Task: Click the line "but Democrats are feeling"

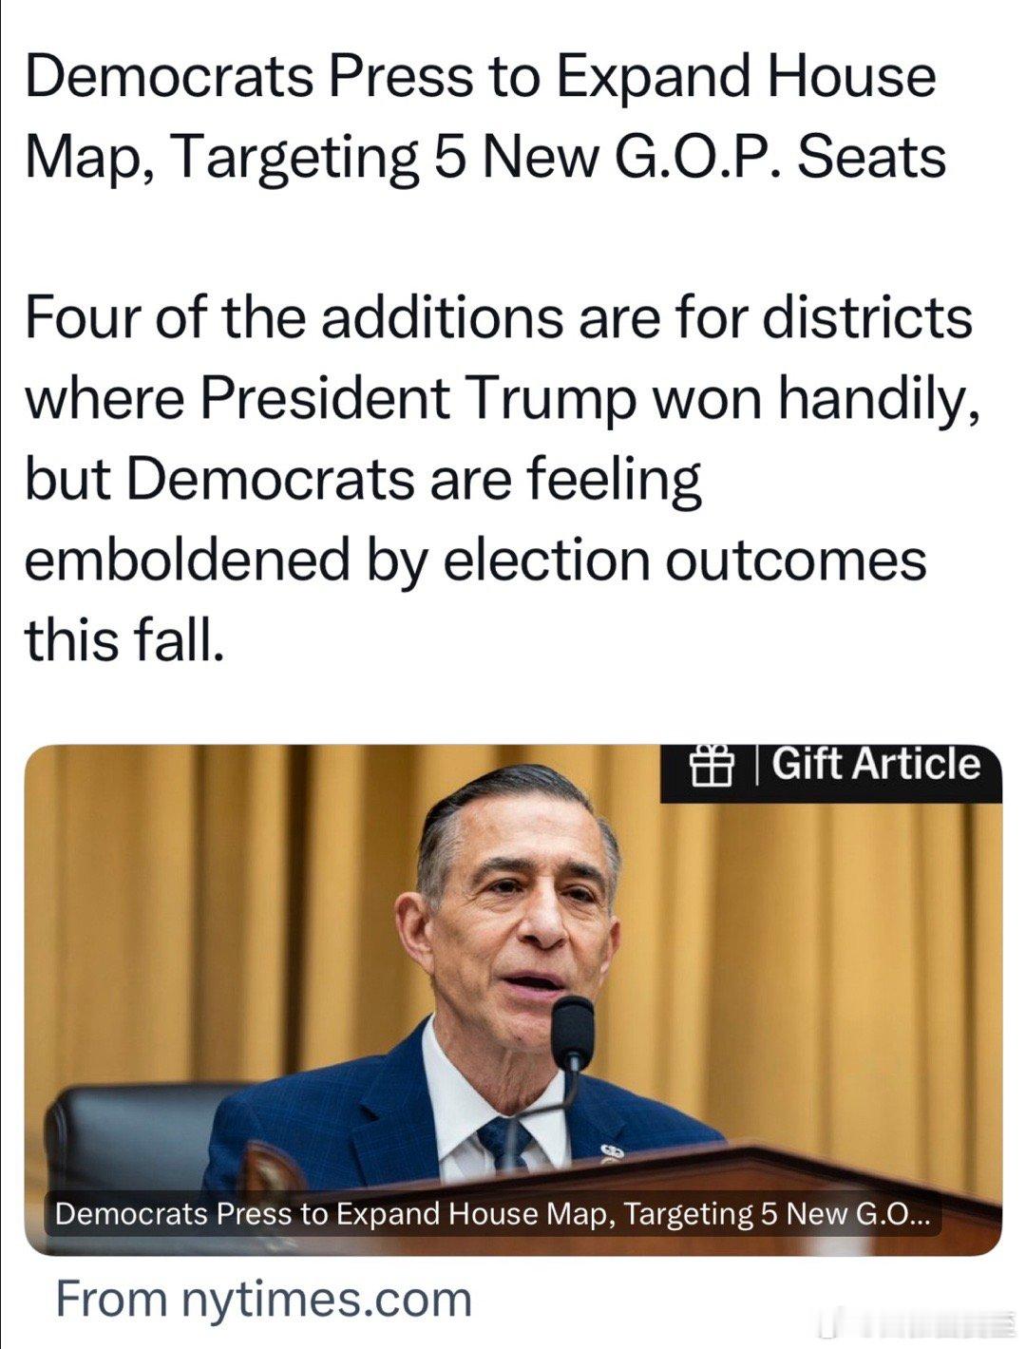Action: coord(363,479)
